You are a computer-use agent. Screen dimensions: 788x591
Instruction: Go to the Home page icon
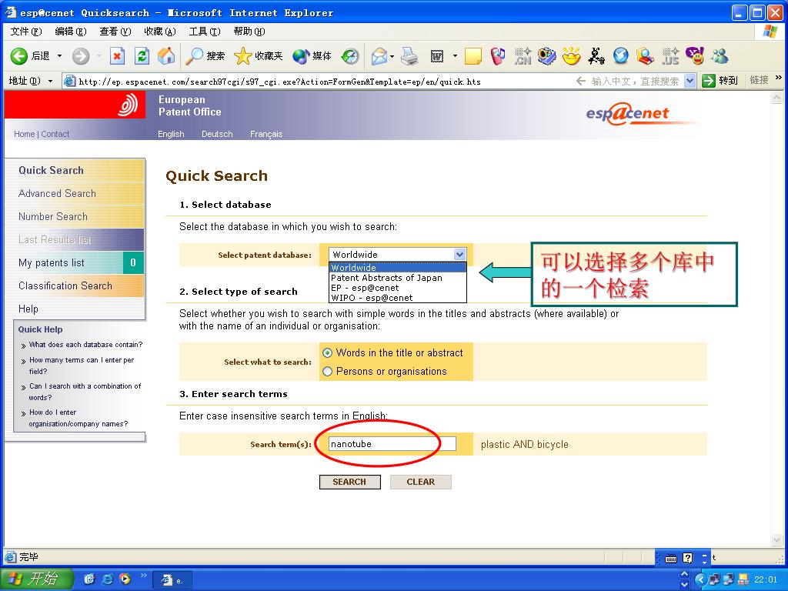click(166, 56)
